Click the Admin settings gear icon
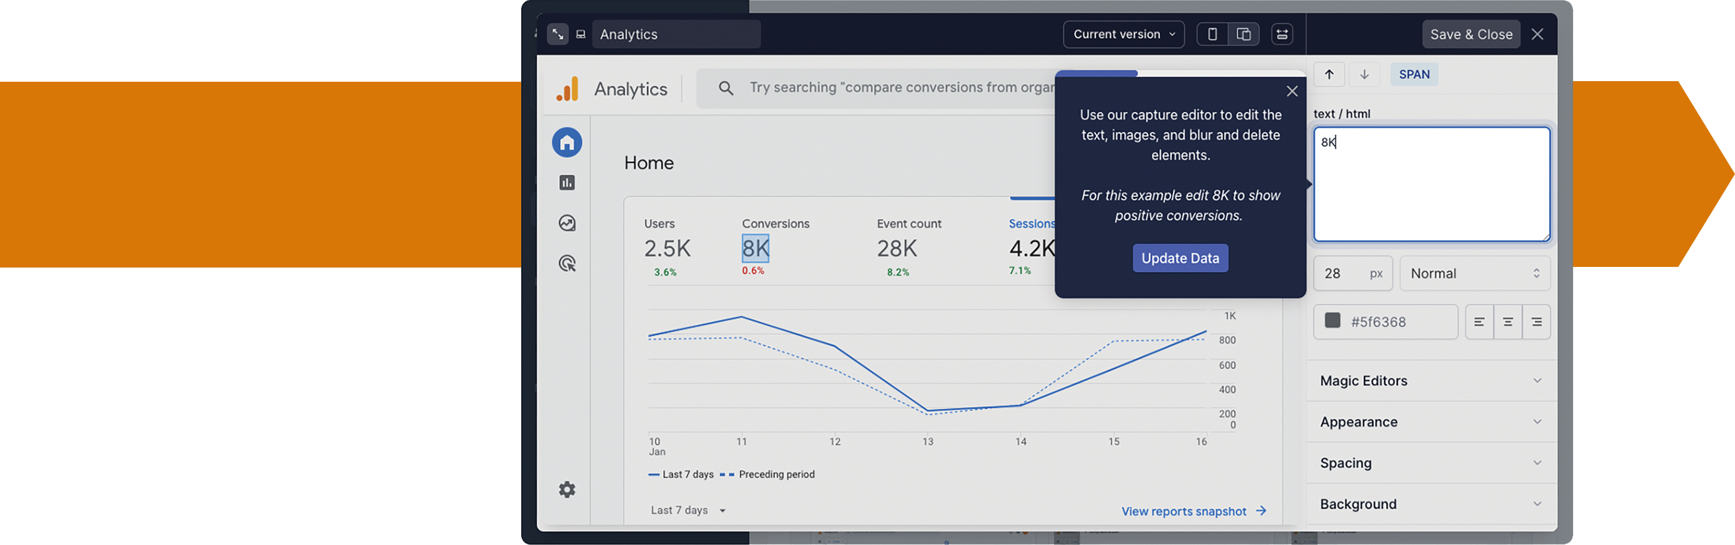 [566, 489]
